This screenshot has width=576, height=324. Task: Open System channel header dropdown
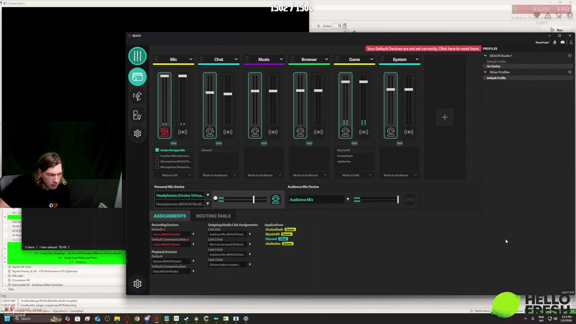417,59
